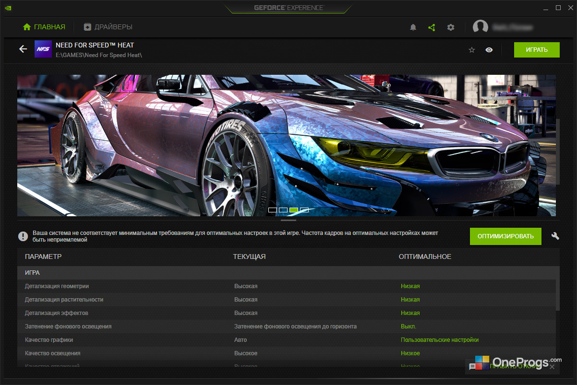Click the page scrollbar beside the screenshot
The image size is (577, 385).
558,152
